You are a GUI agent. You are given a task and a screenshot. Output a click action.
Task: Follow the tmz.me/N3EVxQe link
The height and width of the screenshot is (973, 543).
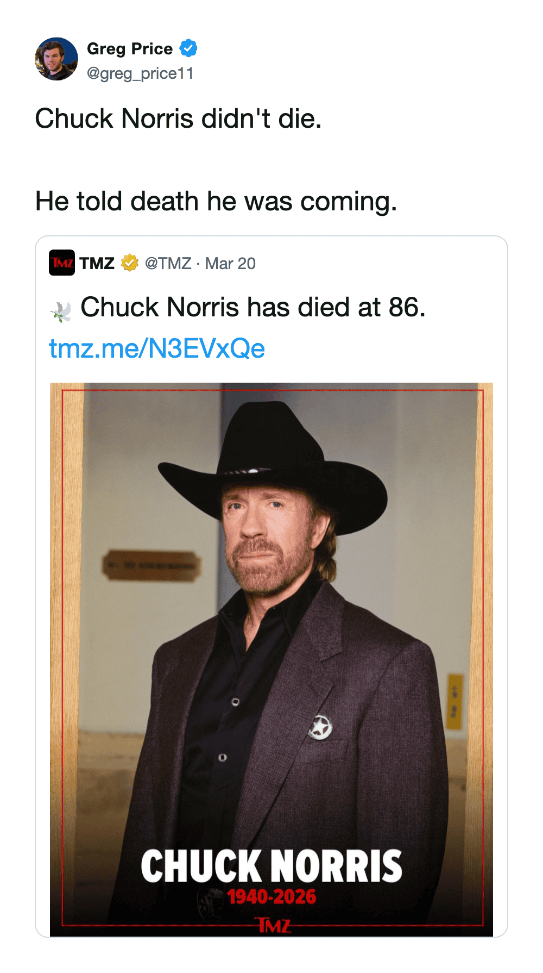157,348
